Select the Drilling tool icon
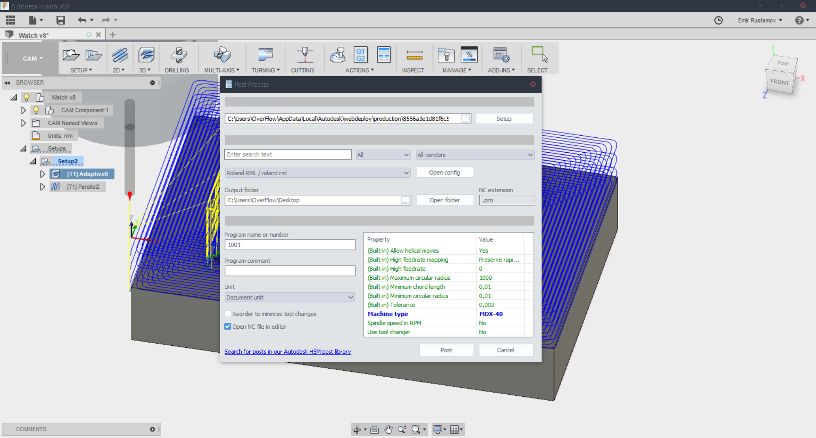 click(179, 55)
